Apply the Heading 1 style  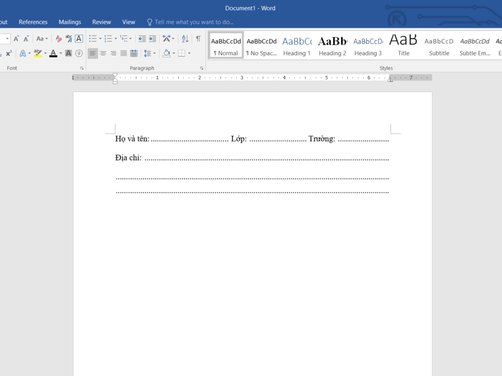click(297, 47)
